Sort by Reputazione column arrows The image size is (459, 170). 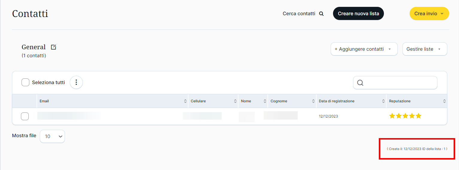click(444, 101)
